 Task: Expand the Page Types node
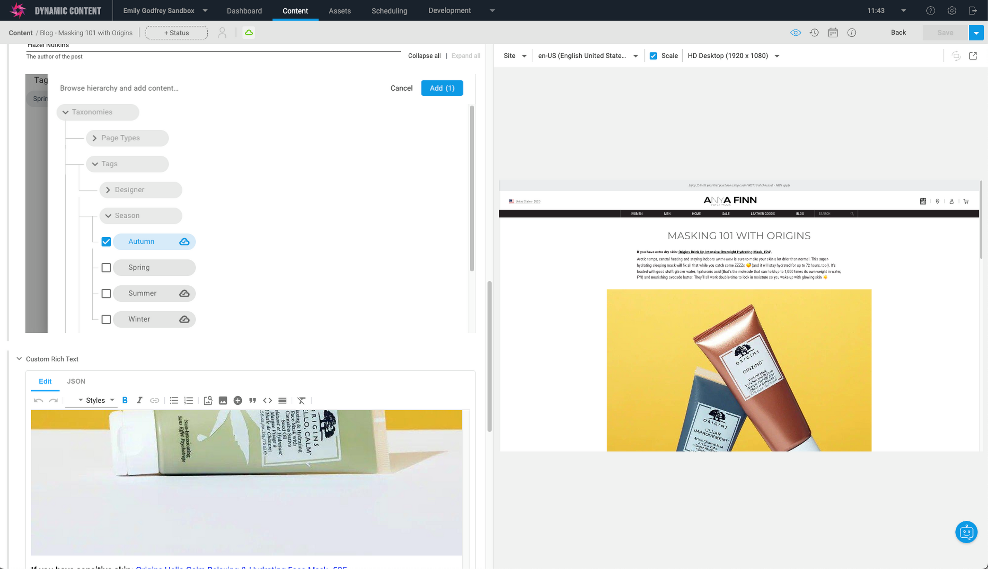click(x=94, y=138)
